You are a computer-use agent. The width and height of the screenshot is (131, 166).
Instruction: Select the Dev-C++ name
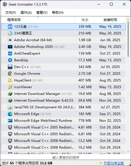(21, 67)
